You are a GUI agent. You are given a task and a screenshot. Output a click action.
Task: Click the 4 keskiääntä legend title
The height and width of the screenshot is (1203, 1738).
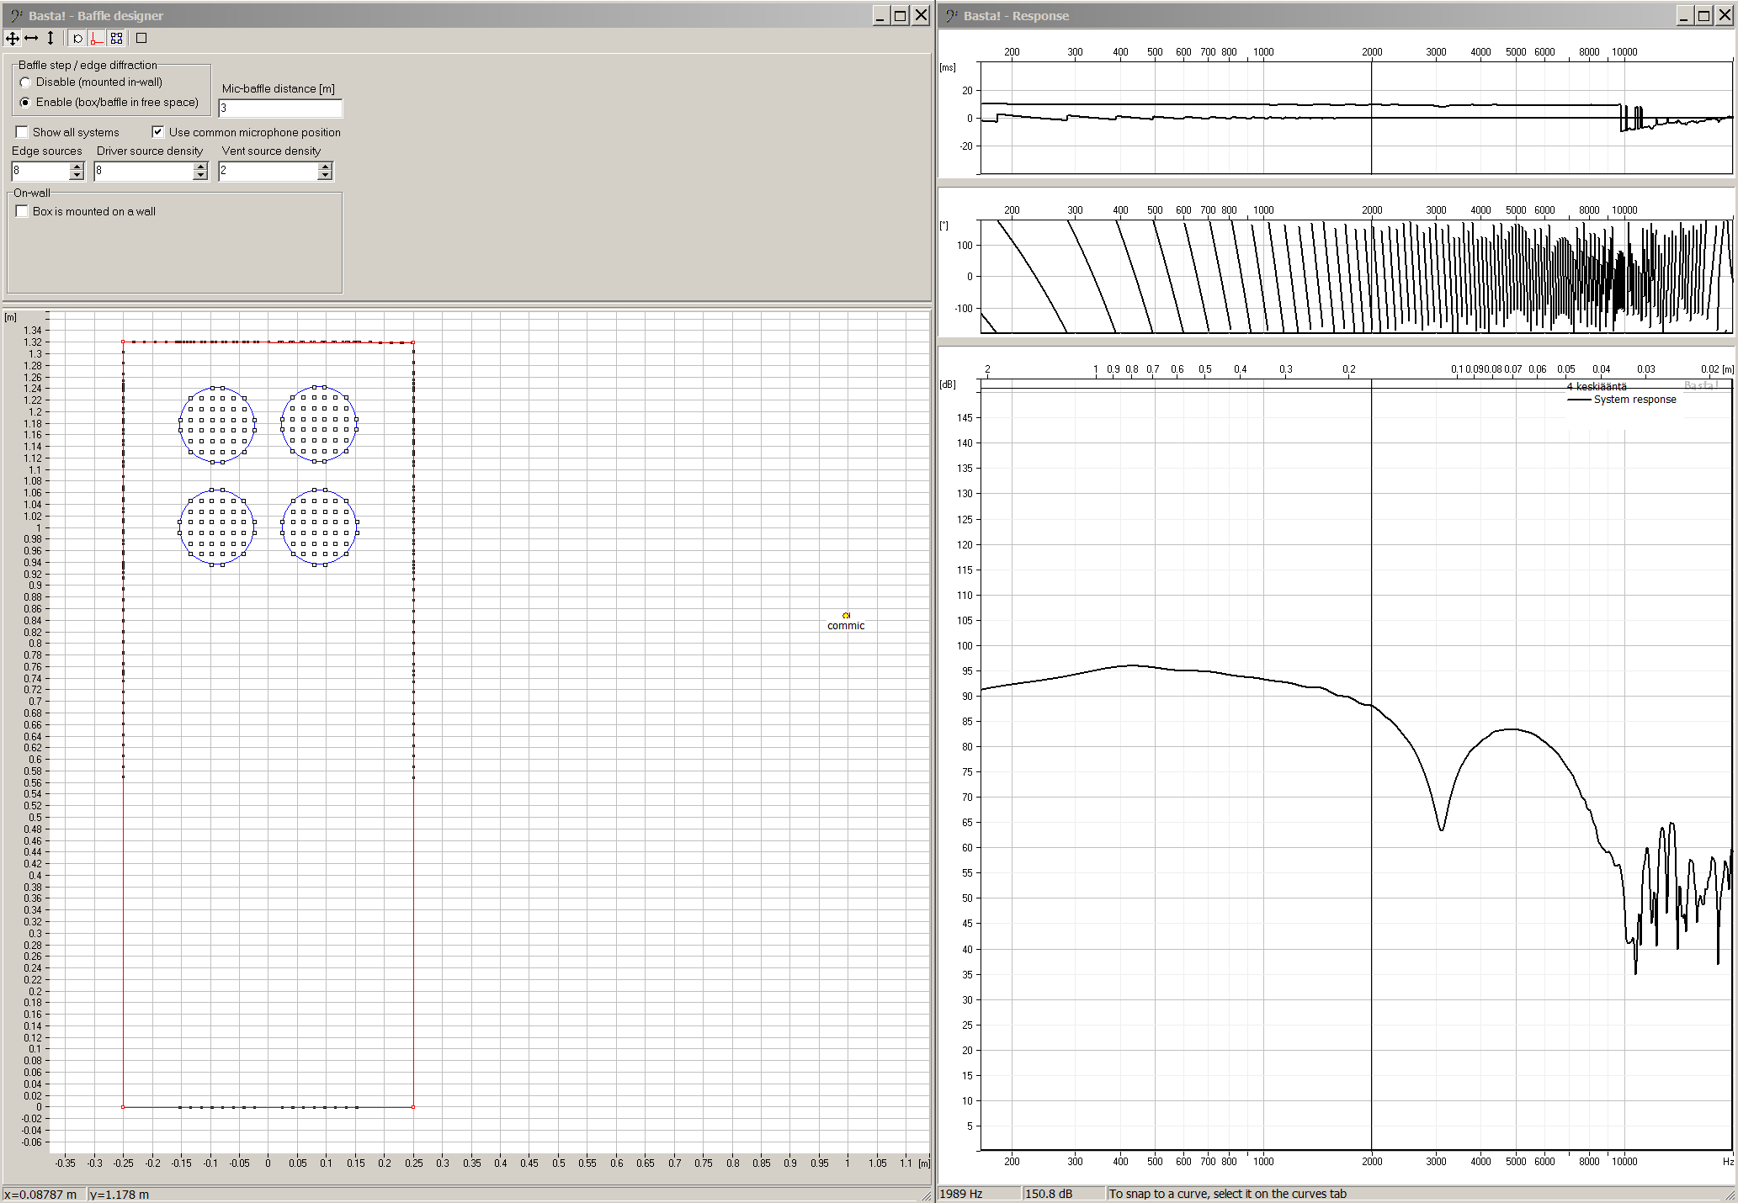[1597, 387]
